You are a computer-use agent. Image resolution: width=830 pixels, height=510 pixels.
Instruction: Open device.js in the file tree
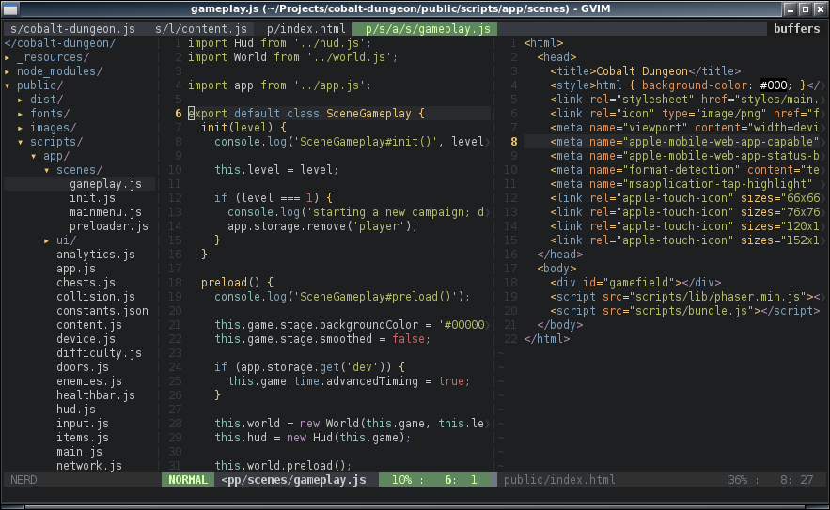point(86,339)
